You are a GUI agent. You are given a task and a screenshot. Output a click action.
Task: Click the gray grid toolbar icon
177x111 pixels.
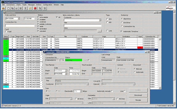[45, 9]
